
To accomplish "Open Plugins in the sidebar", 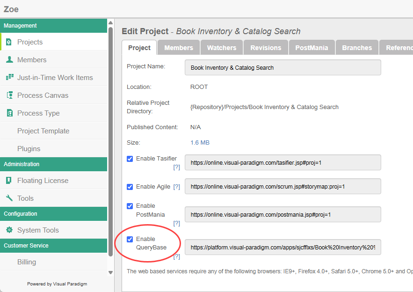I will click(x=54, y=149).
